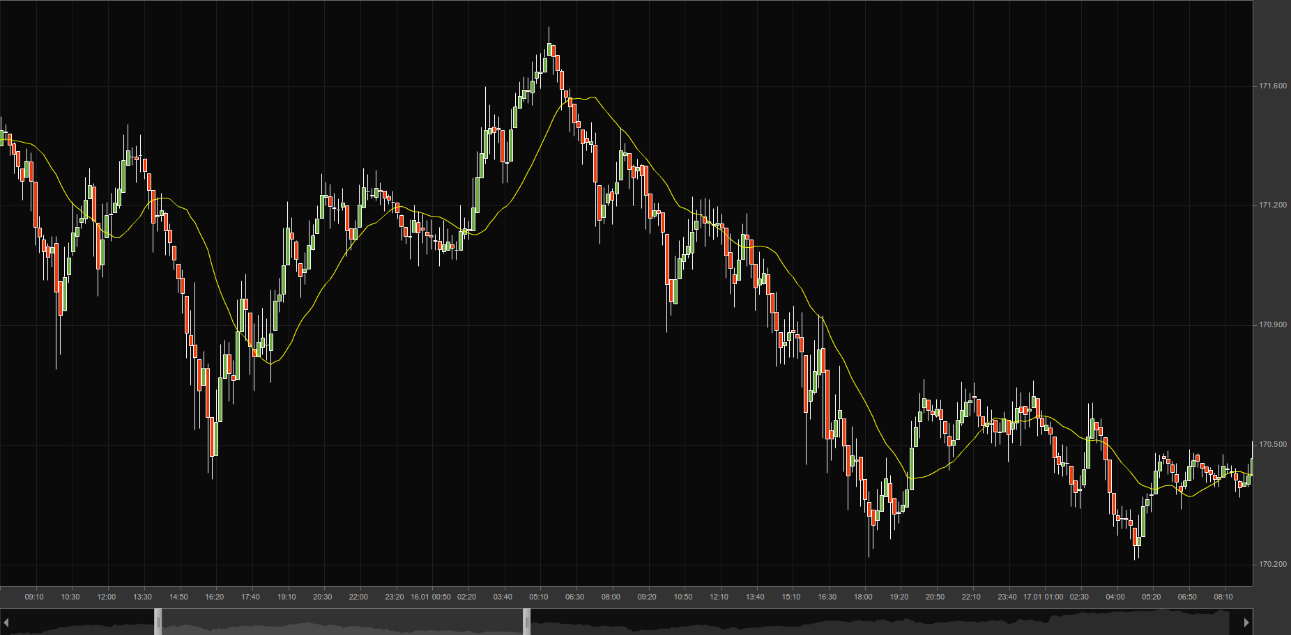The height and width of the screenshot is (635, 1291).
Task: Click the 170.200 price axis label
Action: [1272, 564]
